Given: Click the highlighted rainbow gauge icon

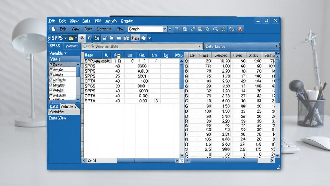Looking at the screenshot, I should click(82, 38).
